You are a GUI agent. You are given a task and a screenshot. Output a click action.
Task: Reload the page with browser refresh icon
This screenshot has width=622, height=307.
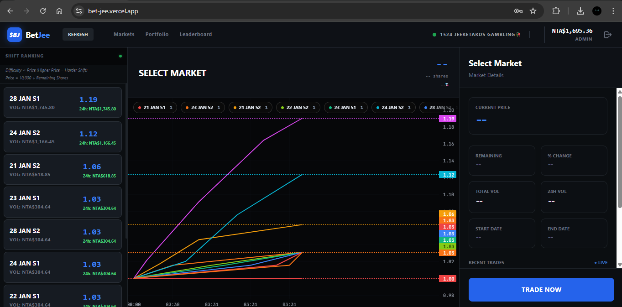coord(43,11)
